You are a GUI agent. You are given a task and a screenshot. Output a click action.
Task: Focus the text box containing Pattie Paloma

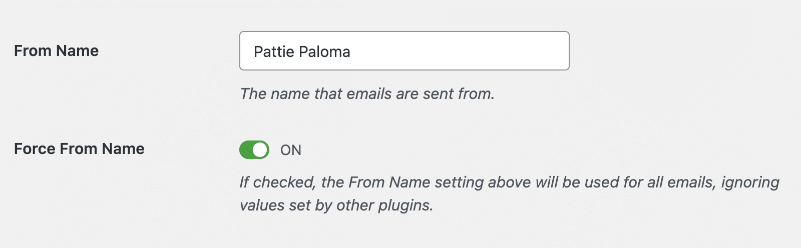pyautogui.click(x=404, y=51)
